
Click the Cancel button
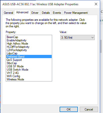coord(89,109)
